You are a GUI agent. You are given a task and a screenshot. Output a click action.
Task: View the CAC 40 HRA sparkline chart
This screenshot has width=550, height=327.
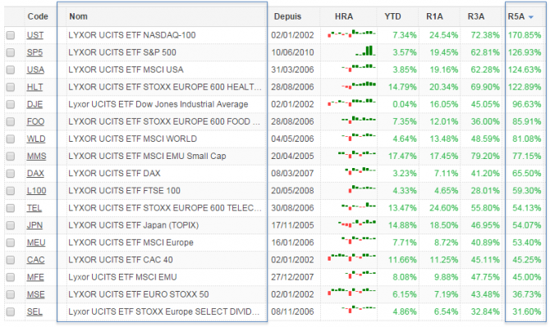click(x=351, y=257)
